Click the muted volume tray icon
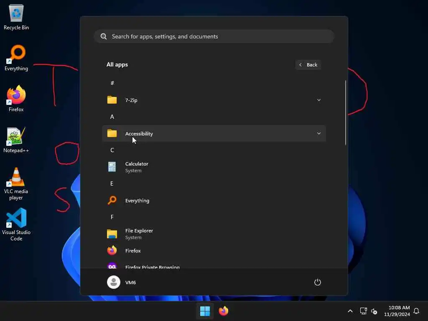Viewport: 428px width, 321px height. [374, 311]
